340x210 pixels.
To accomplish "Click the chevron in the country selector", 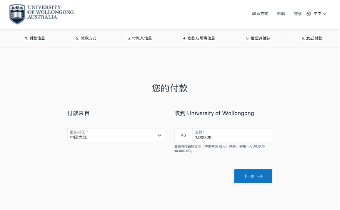I will click(x=160, y=135).
